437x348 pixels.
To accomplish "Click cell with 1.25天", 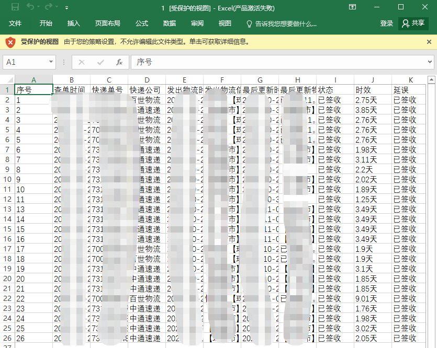I will 373,200.
